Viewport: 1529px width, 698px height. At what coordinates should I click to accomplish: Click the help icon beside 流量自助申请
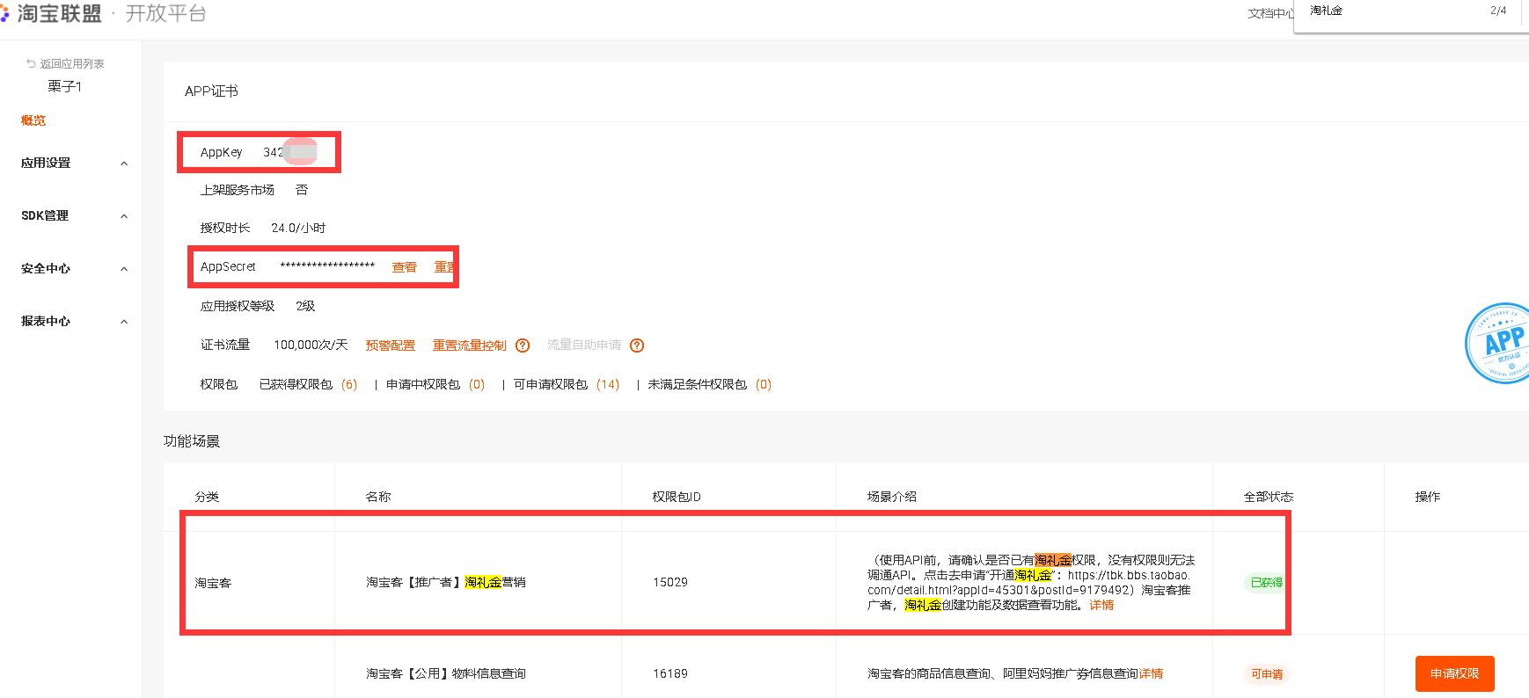(x=637, y=345)
